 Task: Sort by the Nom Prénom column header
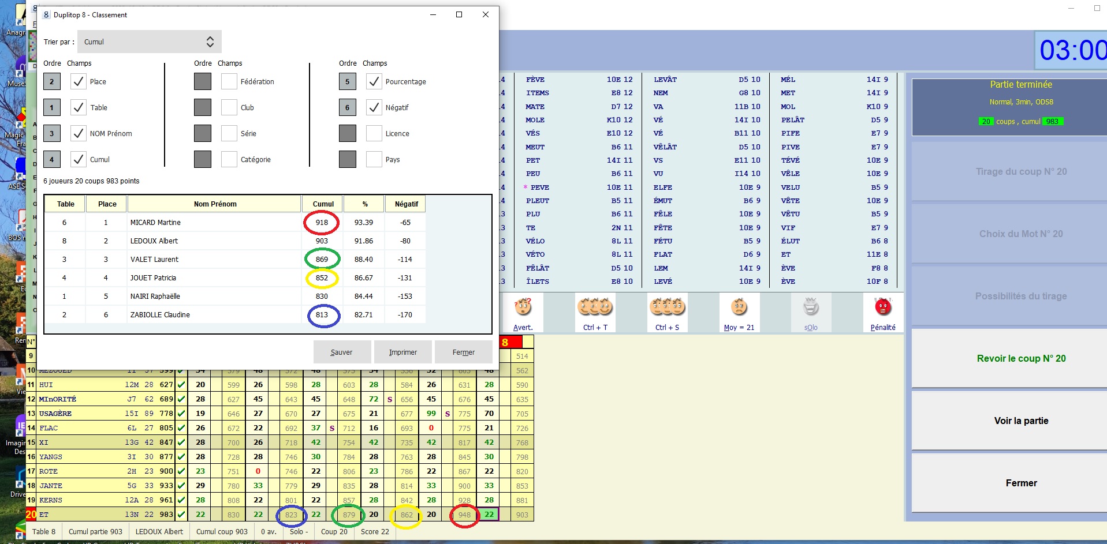point(215,204)
